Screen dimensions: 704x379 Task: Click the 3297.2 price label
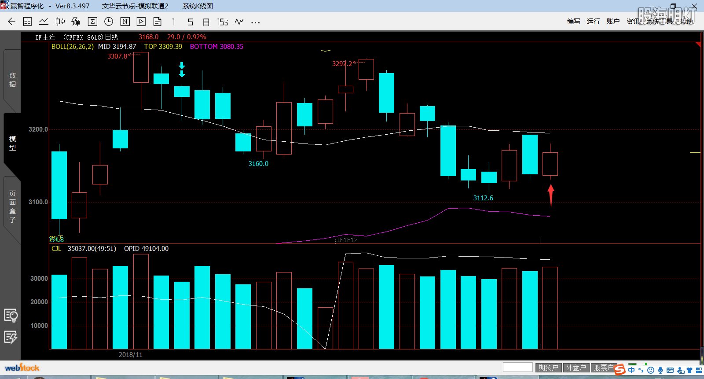(342, 64)
